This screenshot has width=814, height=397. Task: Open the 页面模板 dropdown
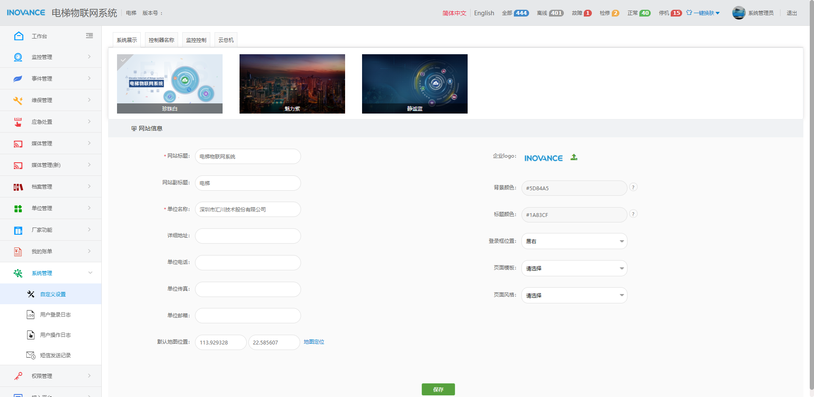point(574,268)
